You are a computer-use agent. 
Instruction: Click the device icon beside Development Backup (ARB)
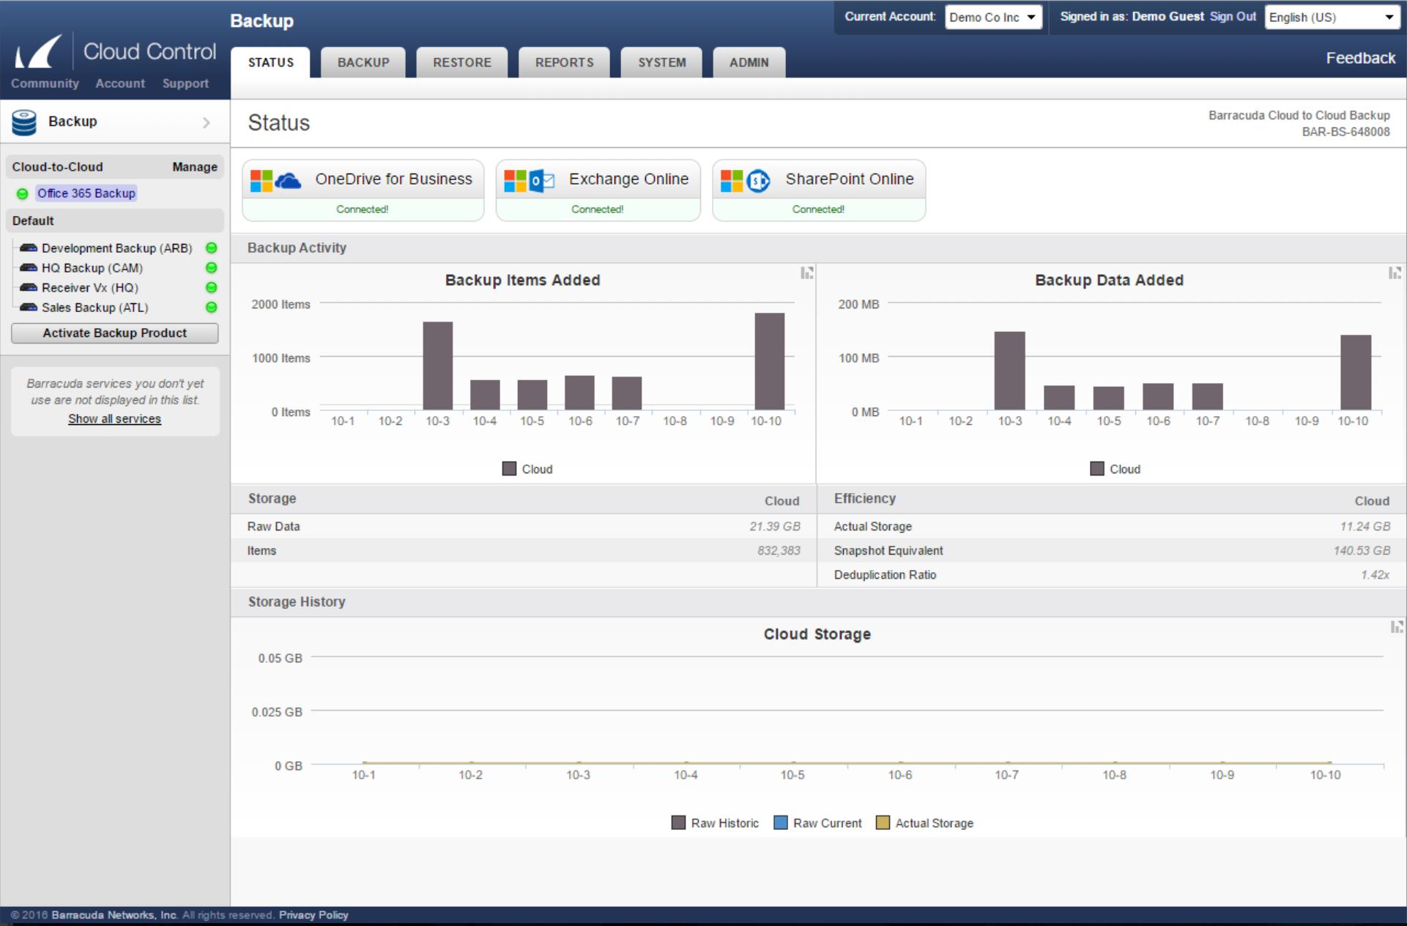click(29, 248)
